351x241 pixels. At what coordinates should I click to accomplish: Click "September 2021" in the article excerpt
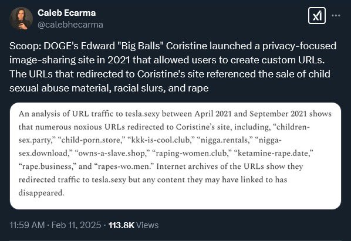pos(278,114)
